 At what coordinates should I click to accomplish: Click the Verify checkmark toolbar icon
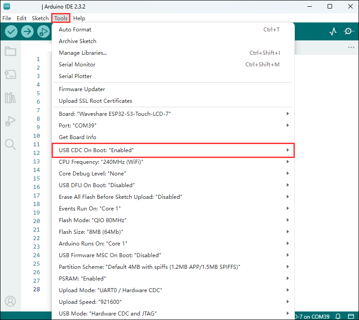coord(11,31)
